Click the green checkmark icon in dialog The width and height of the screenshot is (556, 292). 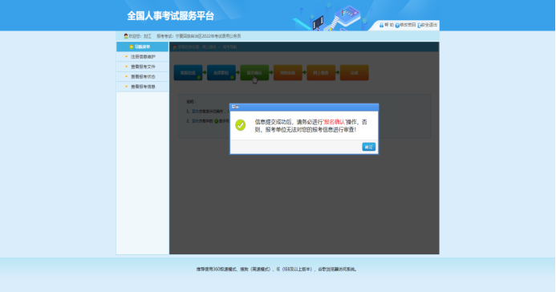(x=241, y=124)
